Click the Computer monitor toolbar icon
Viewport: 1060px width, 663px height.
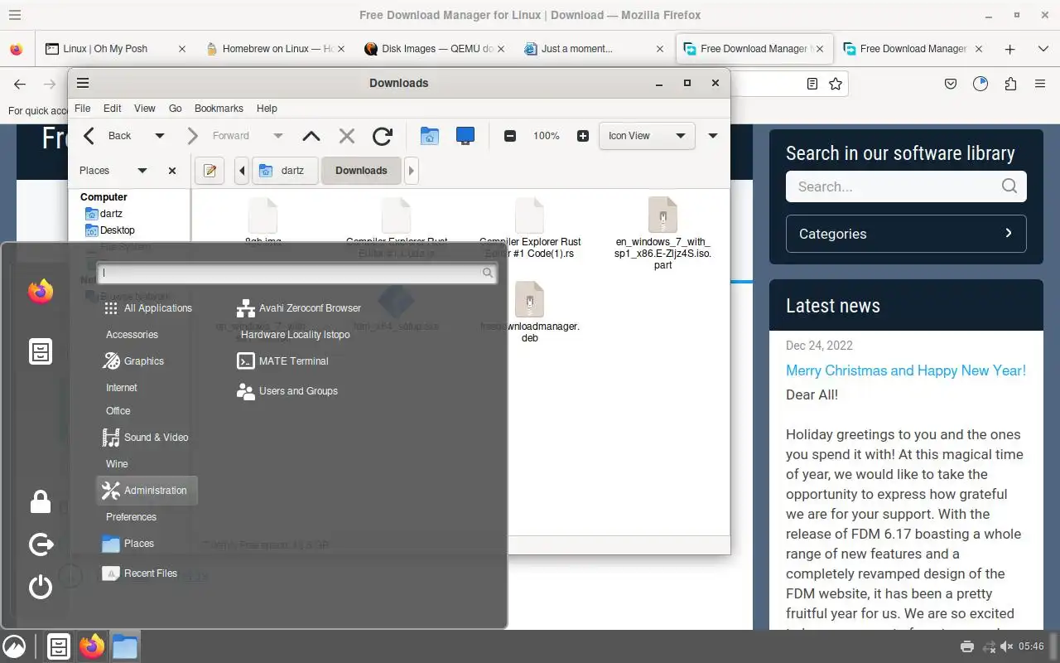pos(465,136)
